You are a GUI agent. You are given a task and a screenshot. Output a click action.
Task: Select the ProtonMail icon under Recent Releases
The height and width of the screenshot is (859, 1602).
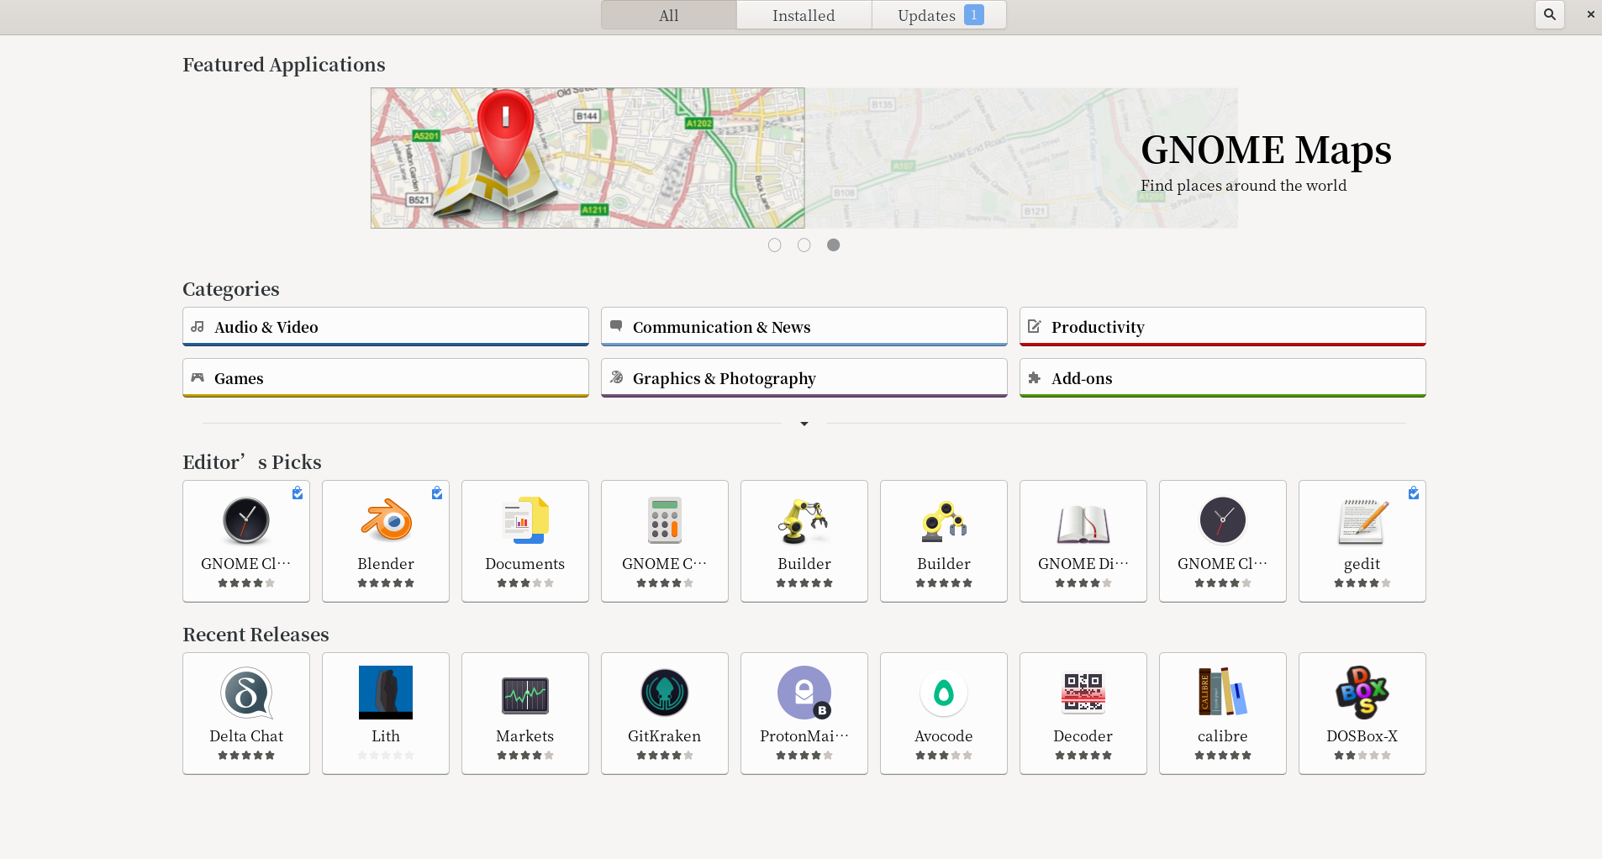(x=804, y=693)
